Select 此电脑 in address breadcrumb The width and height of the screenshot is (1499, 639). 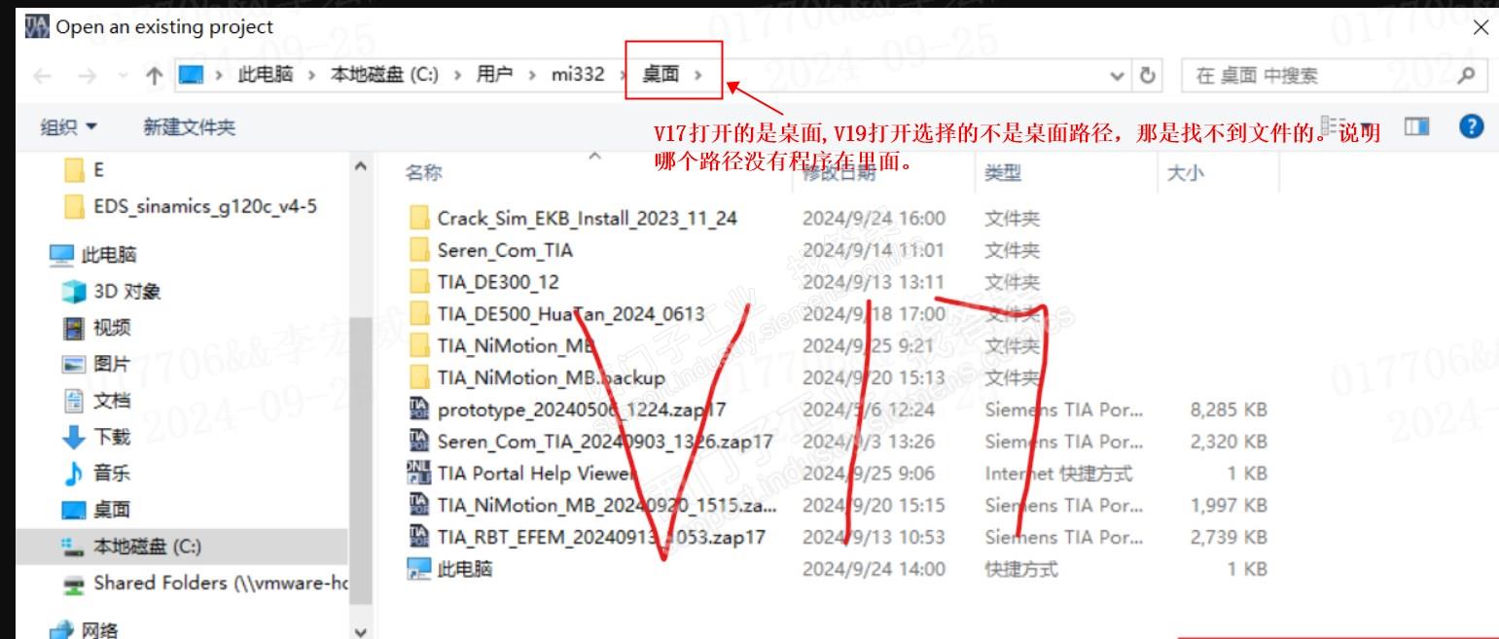(x=265, y=75)
